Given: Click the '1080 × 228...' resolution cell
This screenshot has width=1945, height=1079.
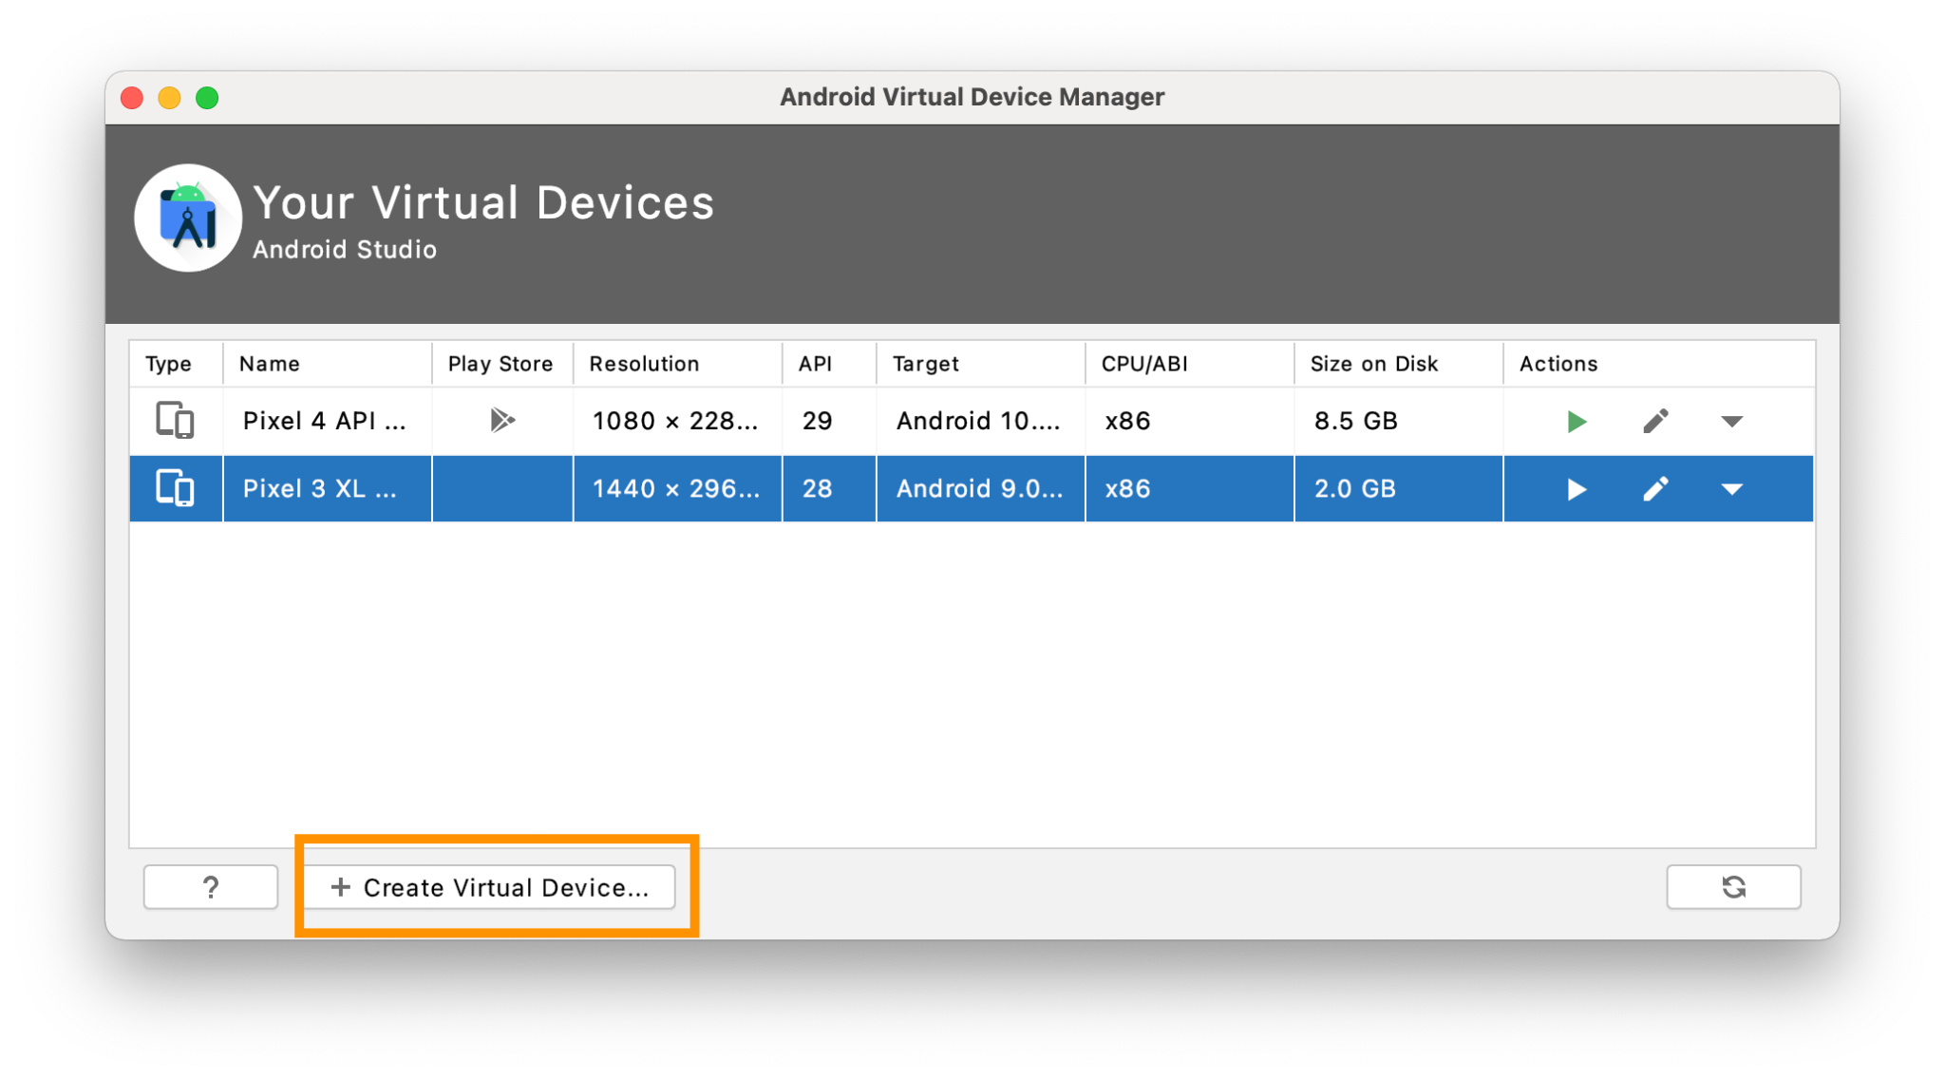Looking at the screenshot, I should [x=677, y=421].
